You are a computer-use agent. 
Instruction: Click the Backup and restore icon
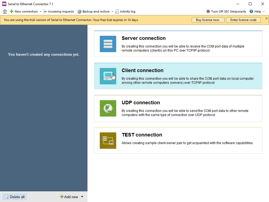pos(79,11)
